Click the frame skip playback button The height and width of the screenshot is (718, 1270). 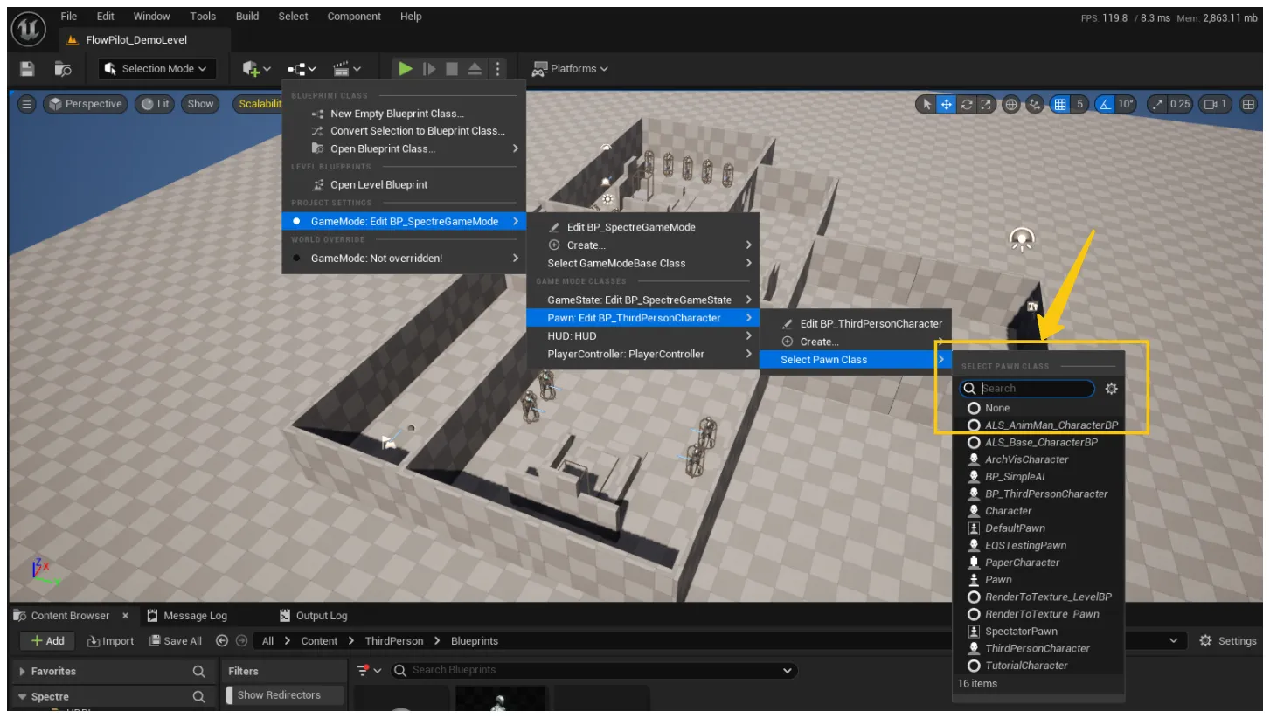(429, 69)
